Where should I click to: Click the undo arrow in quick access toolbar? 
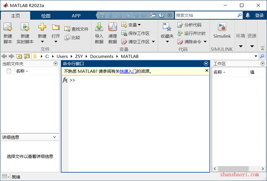136,15
